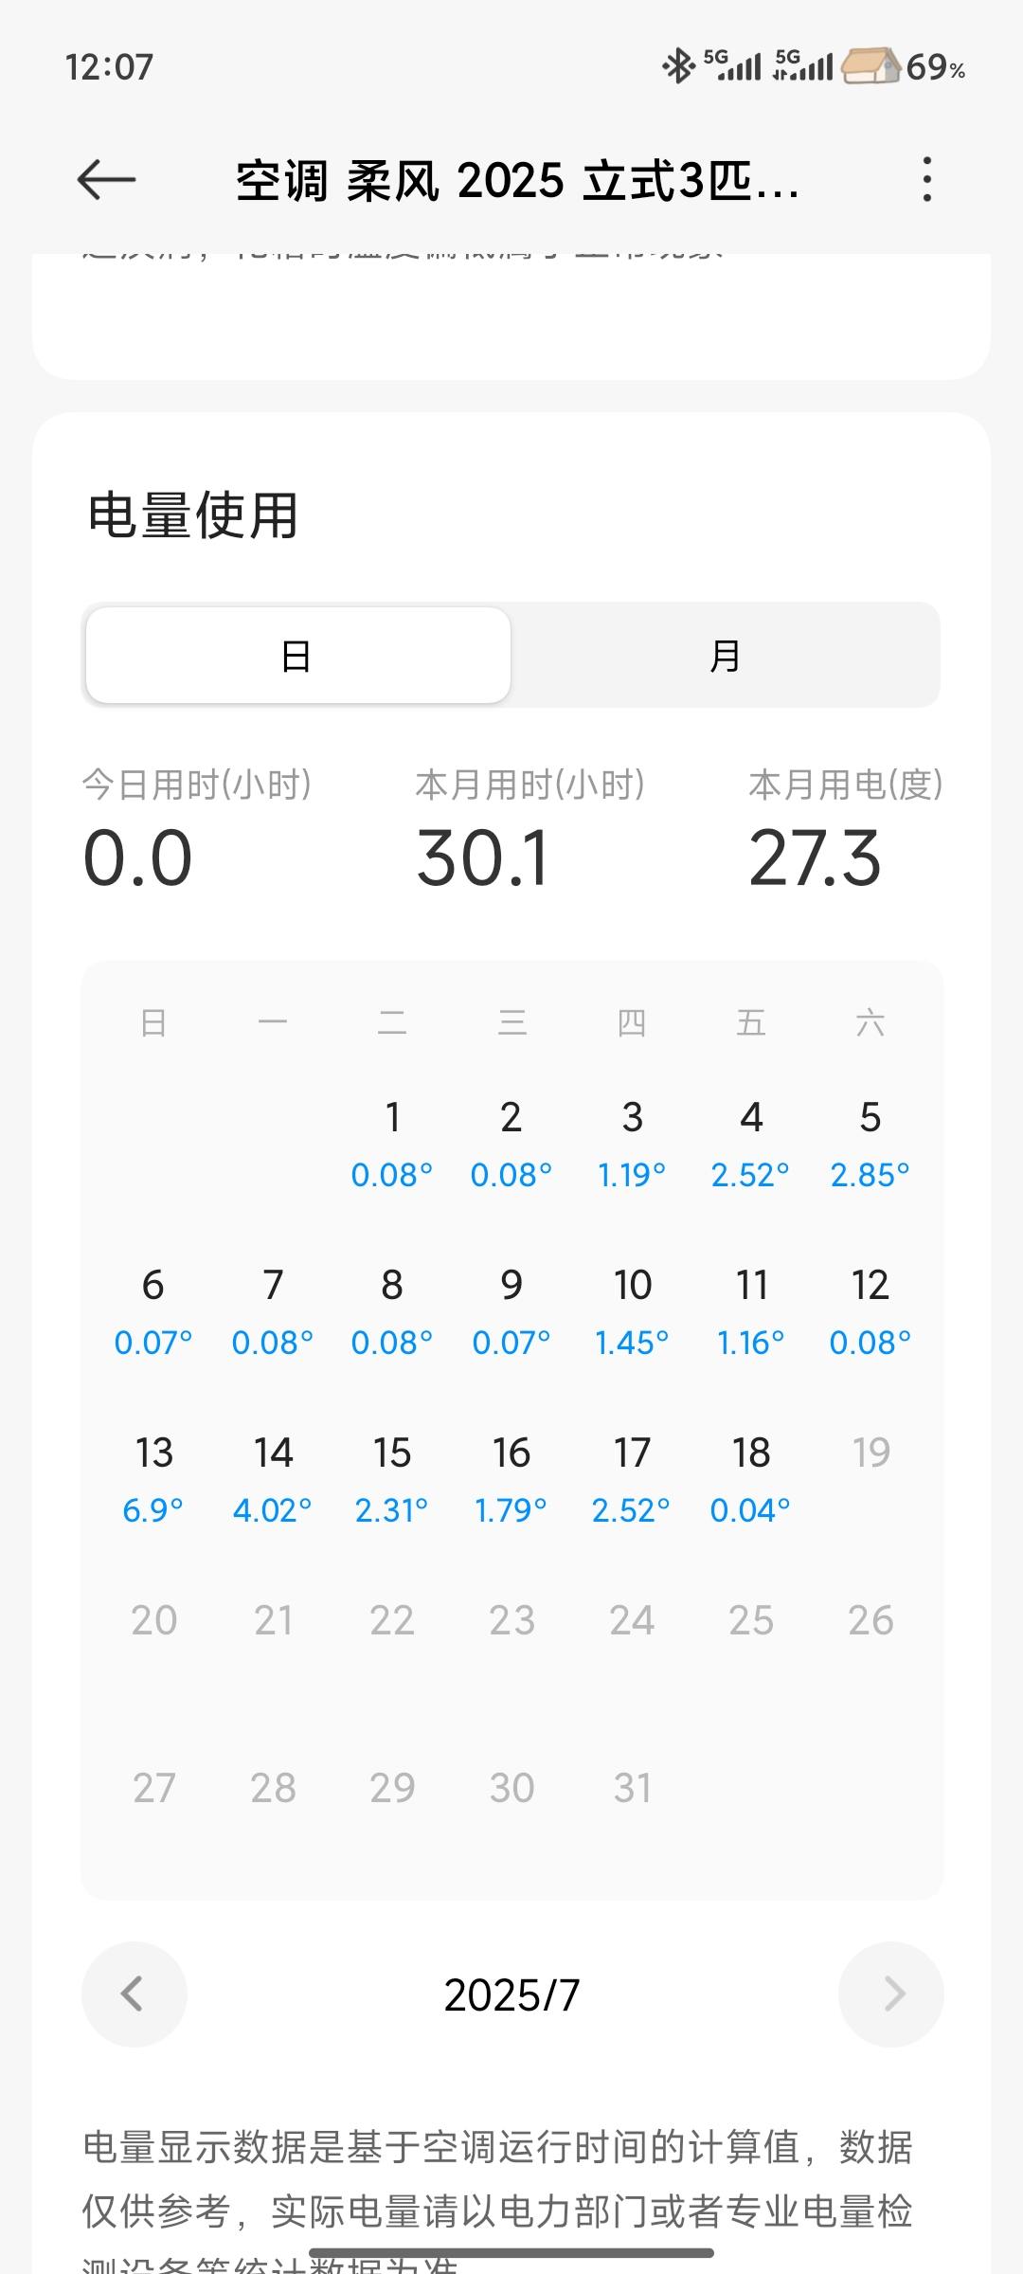
Task: Tap the back arrow icon
Action: tap(106, 179)
